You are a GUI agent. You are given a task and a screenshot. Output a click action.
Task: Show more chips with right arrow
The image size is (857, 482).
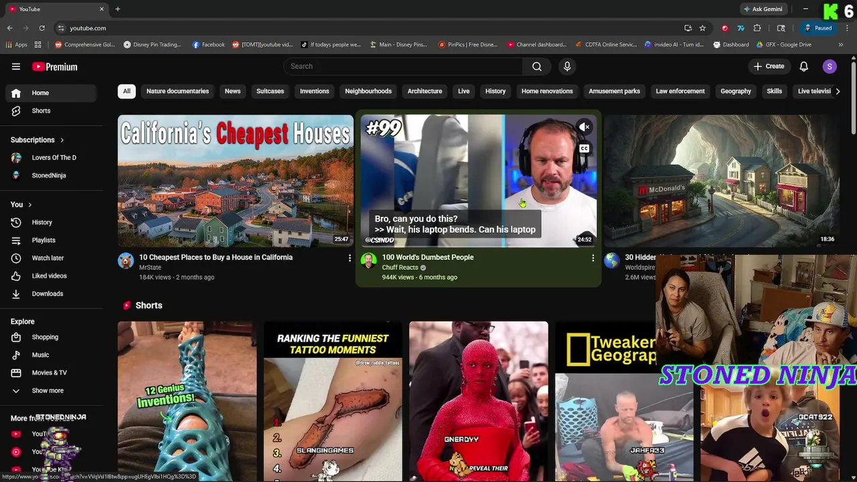837,91
